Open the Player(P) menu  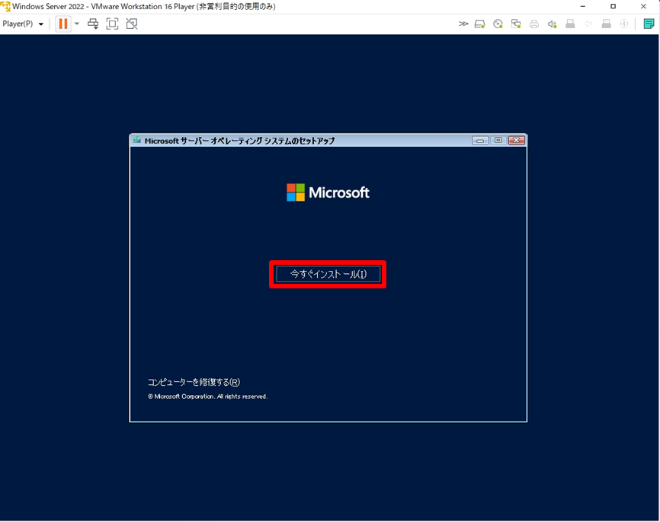[23, 24]
